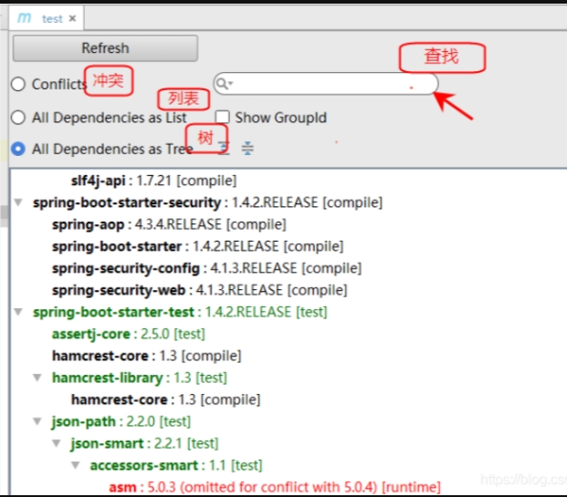Switch to the test tab
The height and width of the screenshot is (497, 567).
pos(52,18)
